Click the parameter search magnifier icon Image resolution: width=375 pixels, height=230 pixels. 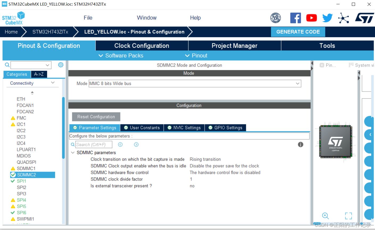coord(73,144)
